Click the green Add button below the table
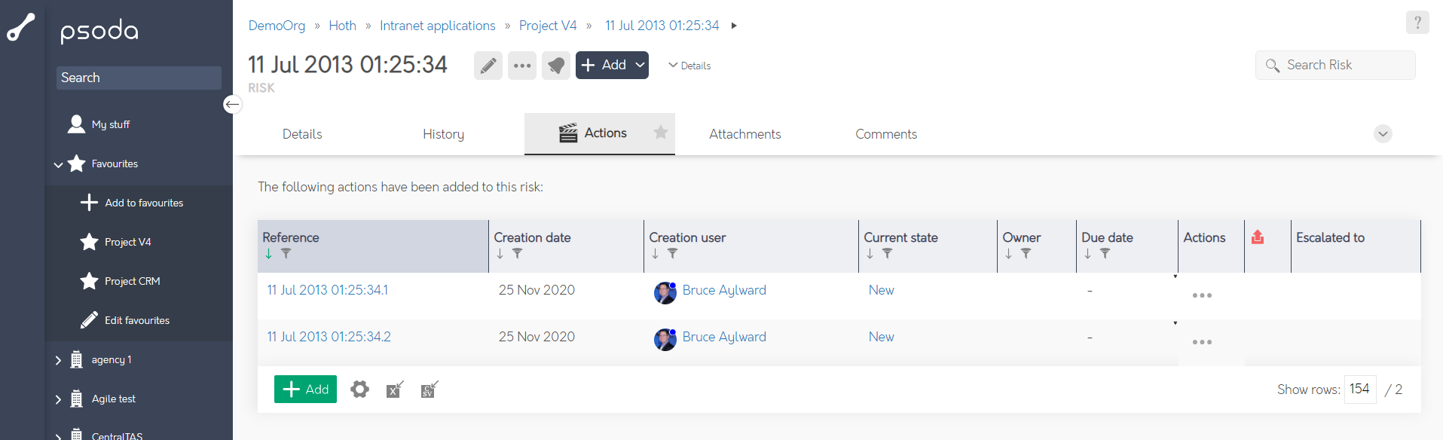 click(305, 390)
